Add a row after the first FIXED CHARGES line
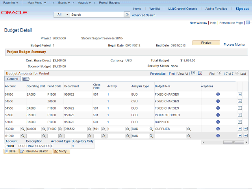This screenshot has width=252, height=189. point(240,94)
